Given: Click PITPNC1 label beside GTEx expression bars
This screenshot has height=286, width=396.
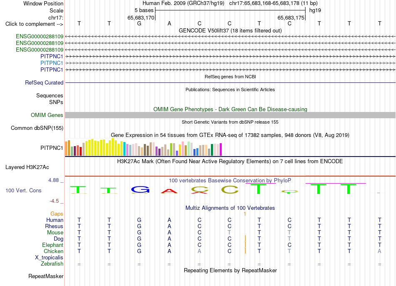Looking at the screenshot, I should [x=52, y=148].
